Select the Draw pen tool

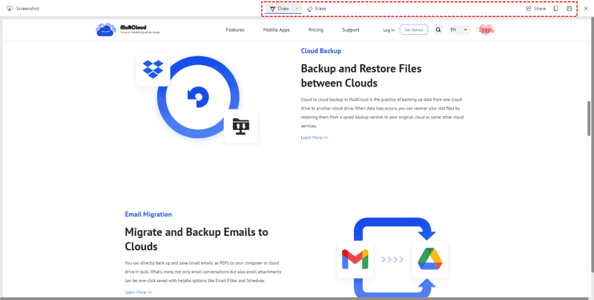(280, 8)
